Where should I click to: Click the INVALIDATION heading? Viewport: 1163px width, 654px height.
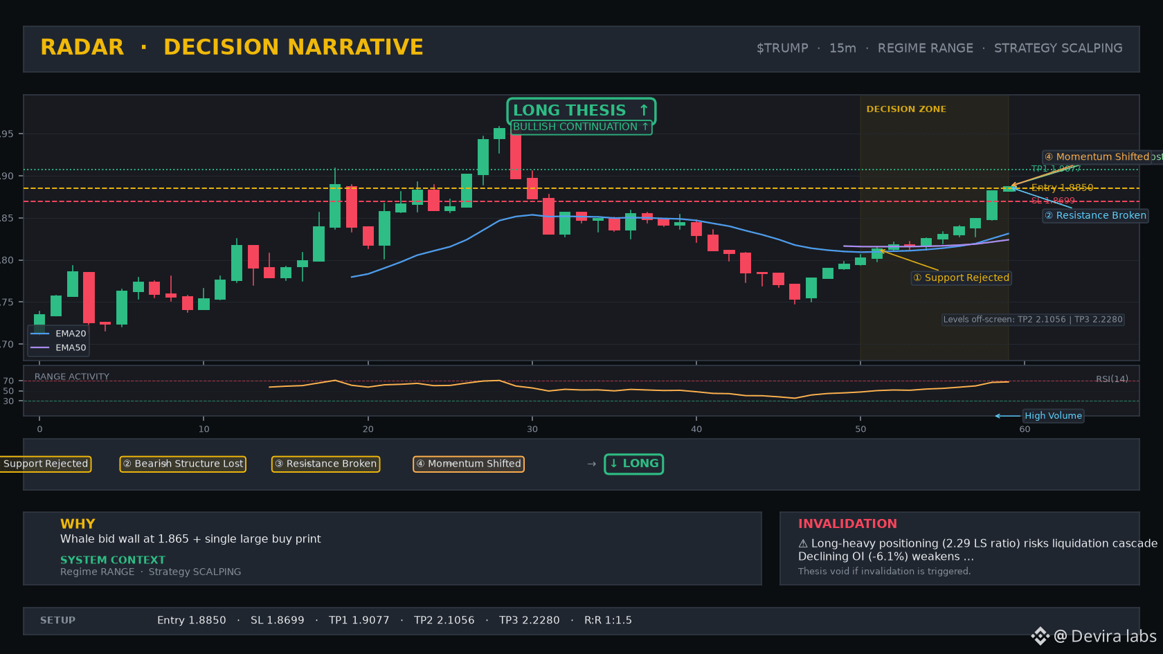click(847, 524)
